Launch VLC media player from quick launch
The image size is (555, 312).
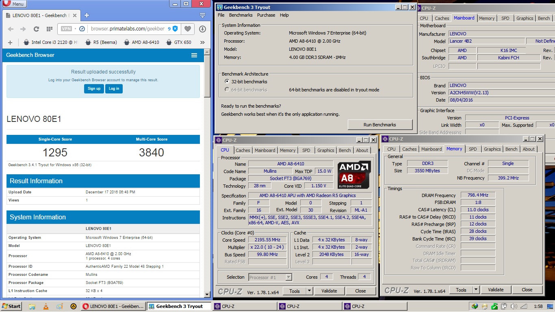coord(46,306)
